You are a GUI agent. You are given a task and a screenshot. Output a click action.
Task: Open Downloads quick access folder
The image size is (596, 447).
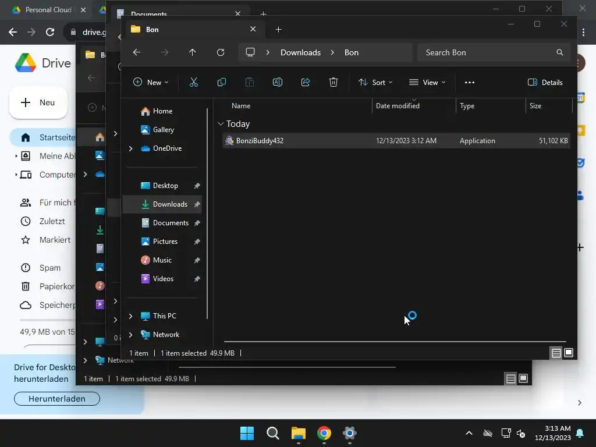[164, 204]
